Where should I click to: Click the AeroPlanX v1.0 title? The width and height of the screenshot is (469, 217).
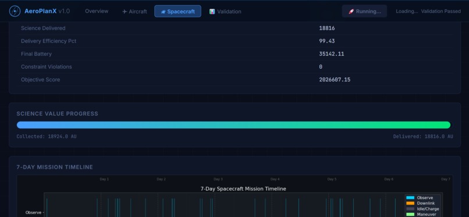click(47, 12)
